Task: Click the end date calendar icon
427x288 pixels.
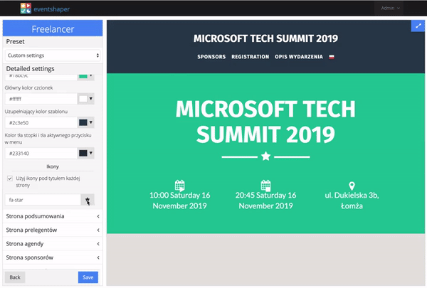Action: (265, 185)
